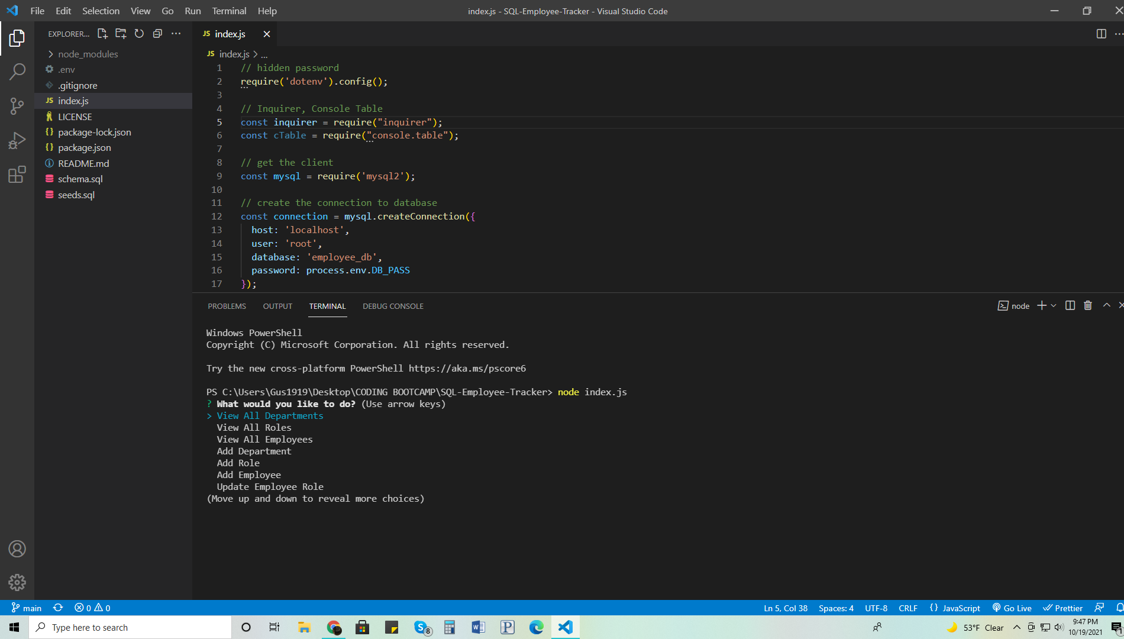Viewport: 1124px width, 639px height.
Task: Select schema.sql in the Explorer
Action: pos(80,179)
